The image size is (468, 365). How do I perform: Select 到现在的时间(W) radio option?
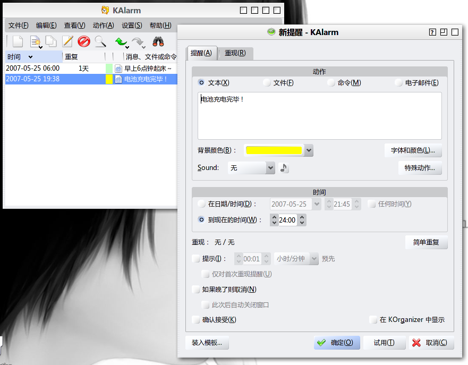tap(201, 219)
